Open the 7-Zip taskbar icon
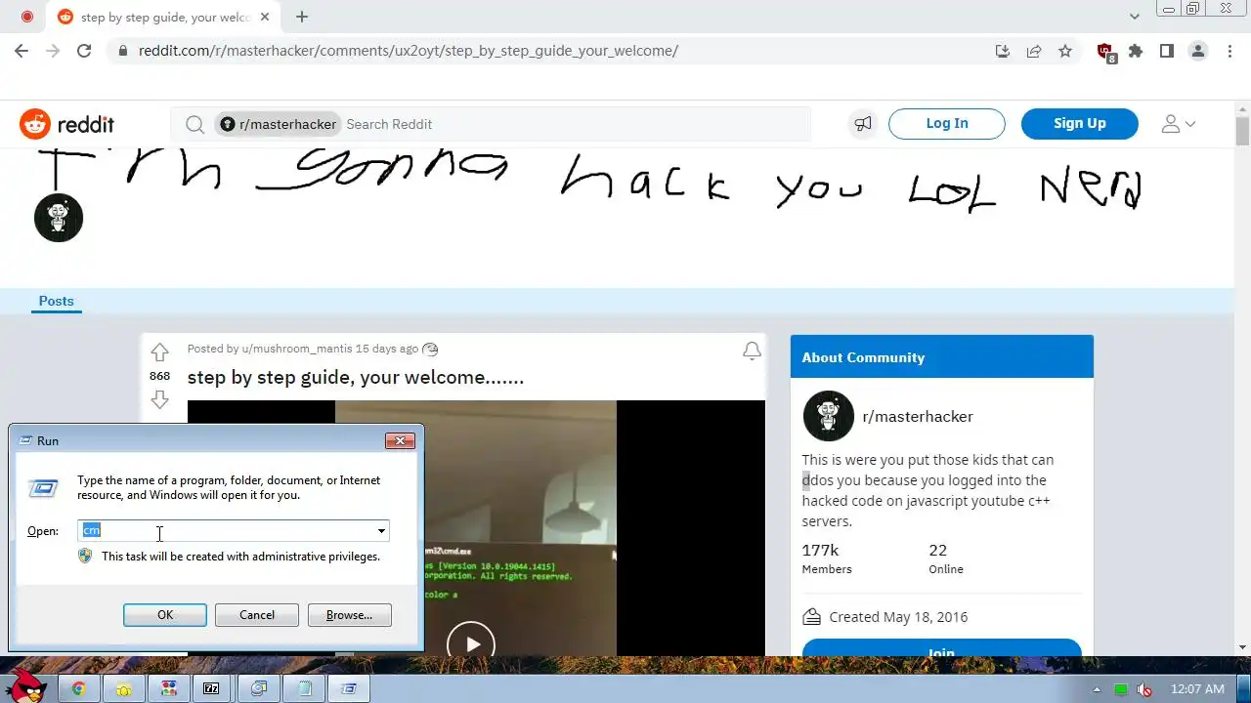Screen dimensions: 1251x703 coord(211,688)
